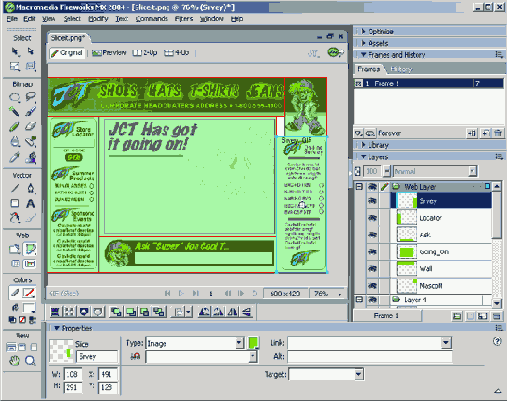Click the green slice color swatch
This screenshot has height=401, width=507.
(x=253, y=343)
